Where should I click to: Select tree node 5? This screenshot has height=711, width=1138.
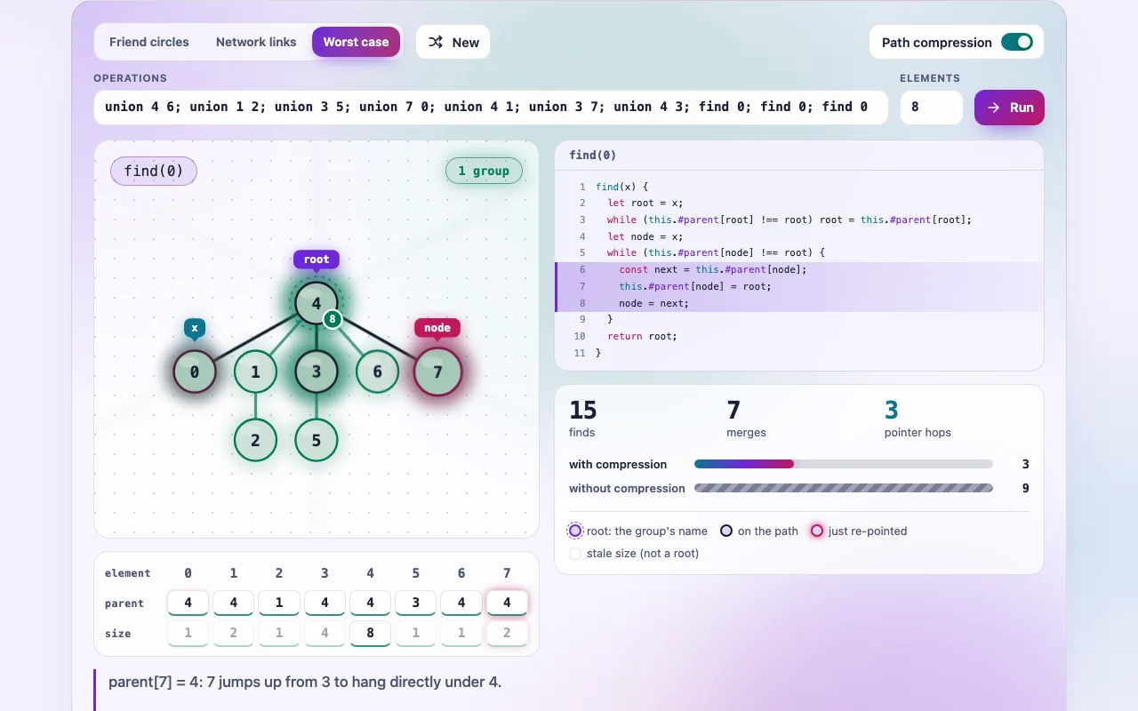[x=317, y=440]
